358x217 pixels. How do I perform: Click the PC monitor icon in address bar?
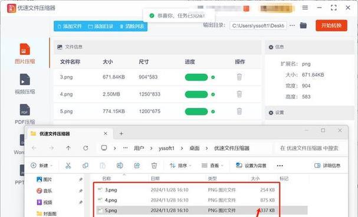(104, 148)
